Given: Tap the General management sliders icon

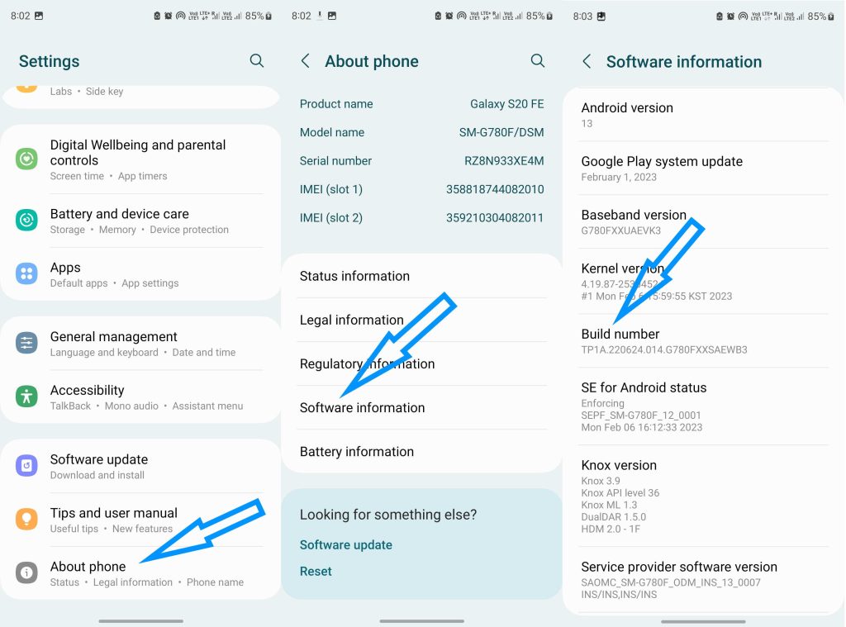Looking at the screenshot, I should [26, 343].
